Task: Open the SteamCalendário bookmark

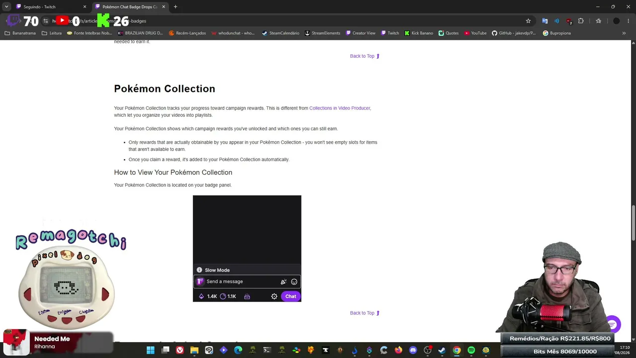Action: 280,33
